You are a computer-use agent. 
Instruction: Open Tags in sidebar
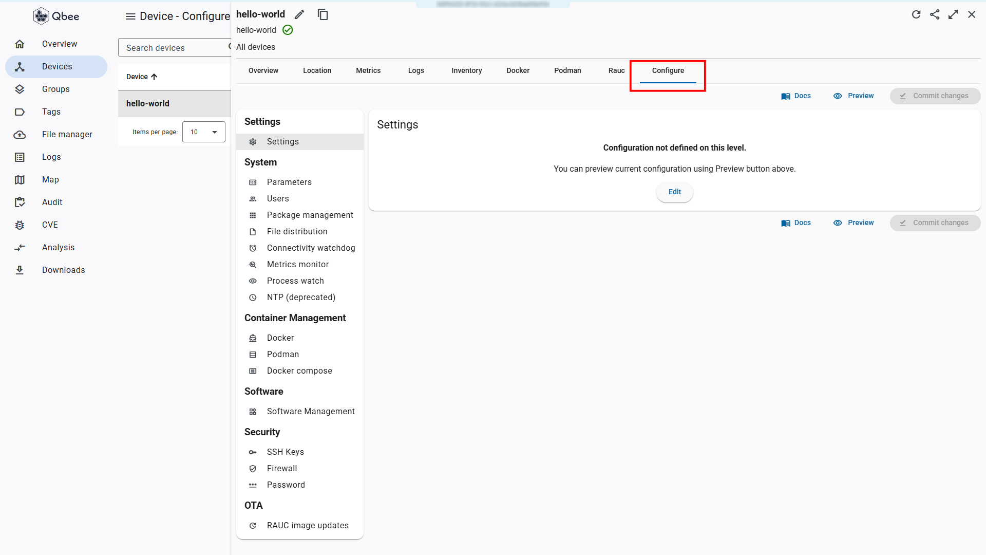coord(56,112)
